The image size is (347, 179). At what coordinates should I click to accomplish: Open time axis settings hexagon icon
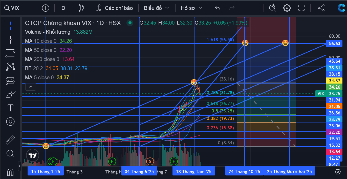pyautogui.click(x=338, y=172)
